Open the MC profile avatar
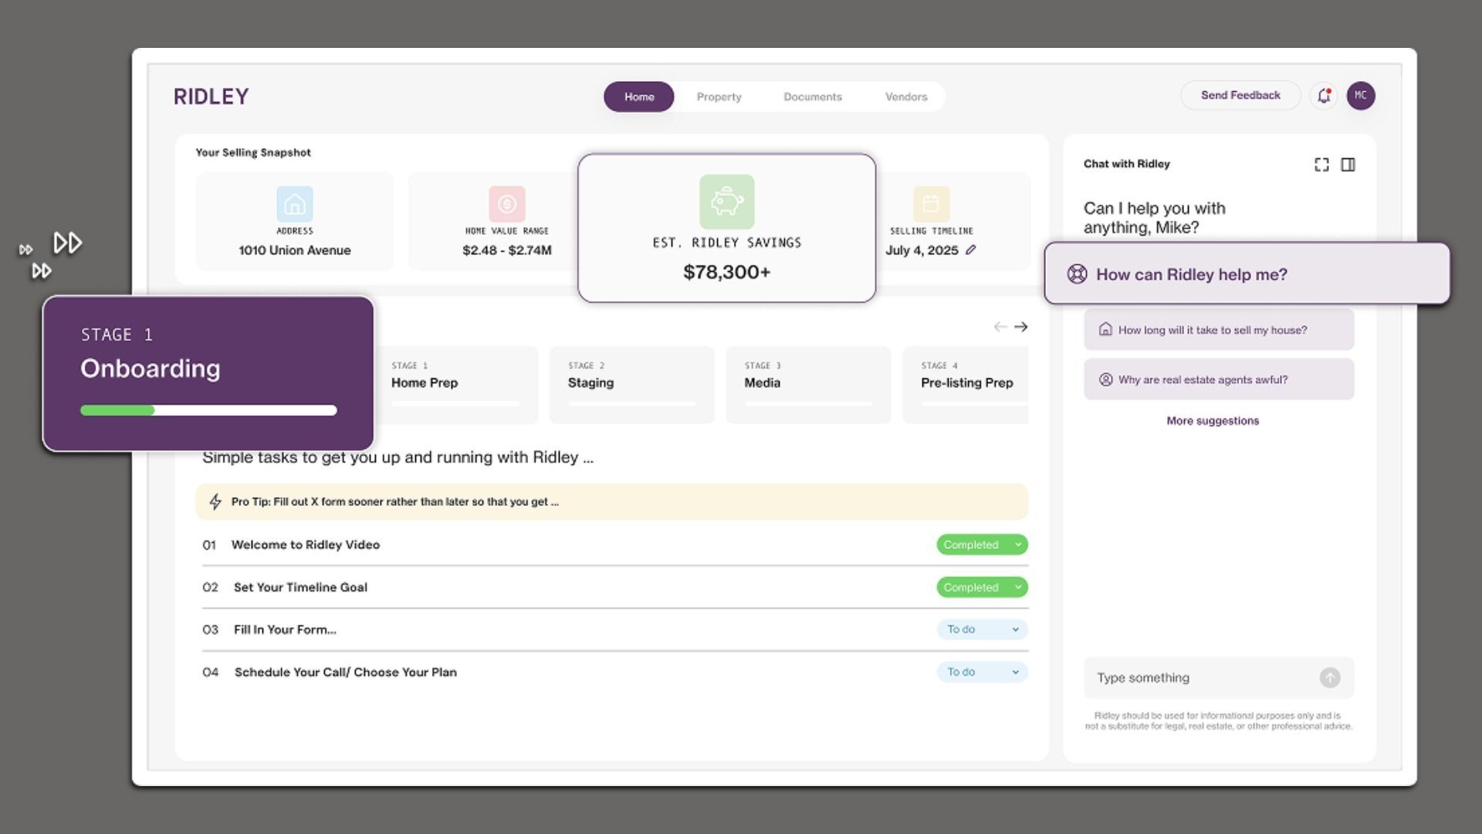 (1362, 96)
